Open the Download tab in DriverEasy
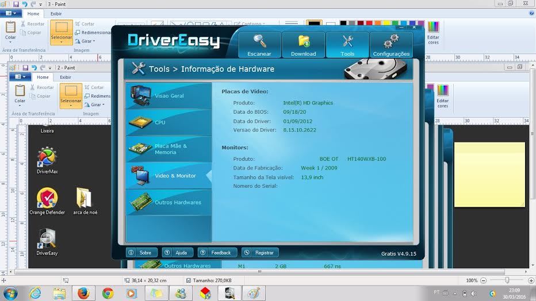This screenshot has width=536, height=301. tap(303, 45)
